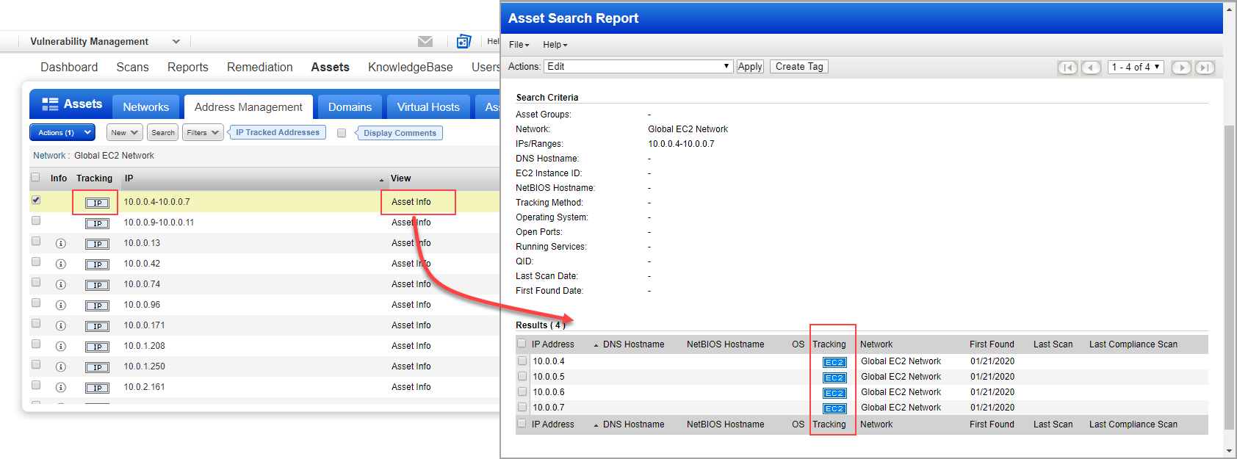Click the Assets list icon on the blue tab bar
The width and height of the screenshot is (1237, 459).
tap(50, 104)
